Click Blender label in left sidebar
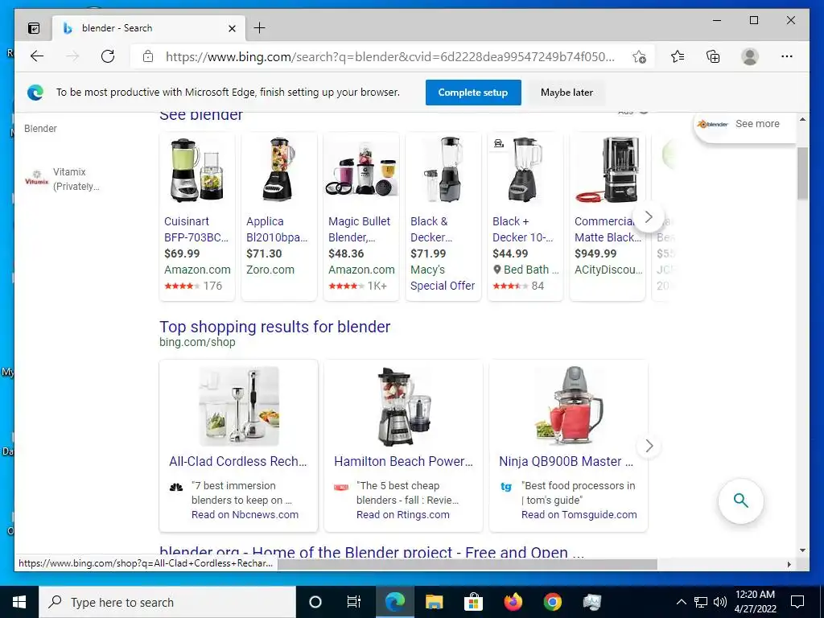This screenshot has height=618, width=824. click(40, 128)
